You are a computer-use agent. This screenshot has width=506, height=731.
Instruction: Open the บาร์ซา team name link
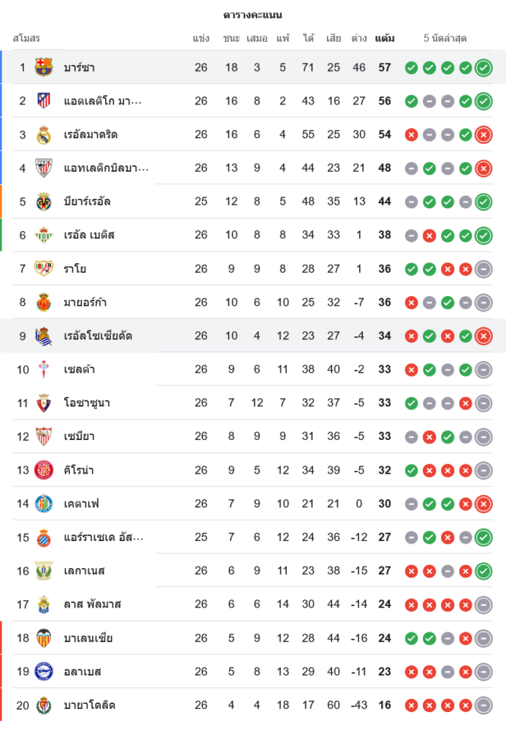79,67
